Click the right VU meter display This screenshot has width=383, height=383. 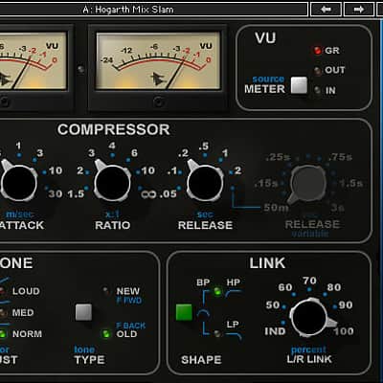158,60
